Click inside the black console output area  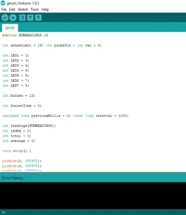[x=93, y=196]
